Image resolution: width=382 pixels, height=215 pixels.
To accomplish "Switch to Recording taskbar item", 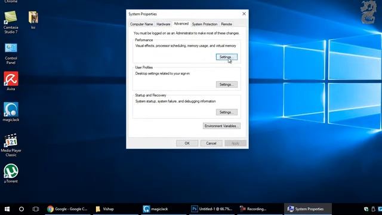I will point(260,209).
